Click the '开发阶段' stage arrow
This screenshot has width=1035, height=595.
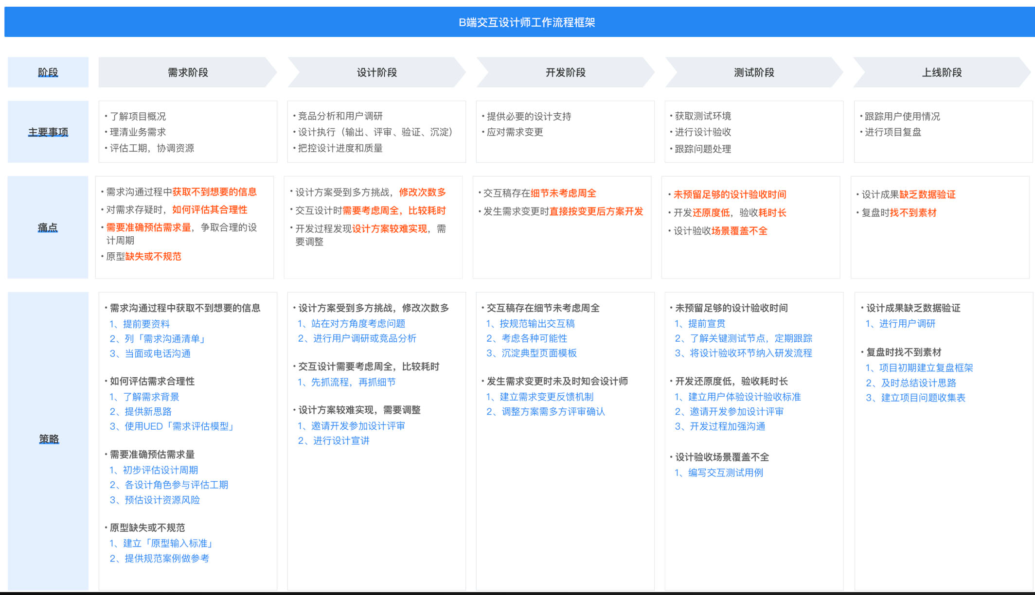tap(565, 72)
